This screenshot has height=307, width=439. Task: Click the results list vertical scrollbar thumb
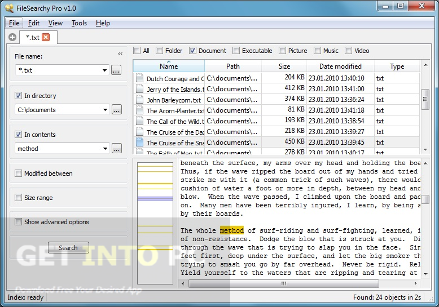click(x=425, y=99)
